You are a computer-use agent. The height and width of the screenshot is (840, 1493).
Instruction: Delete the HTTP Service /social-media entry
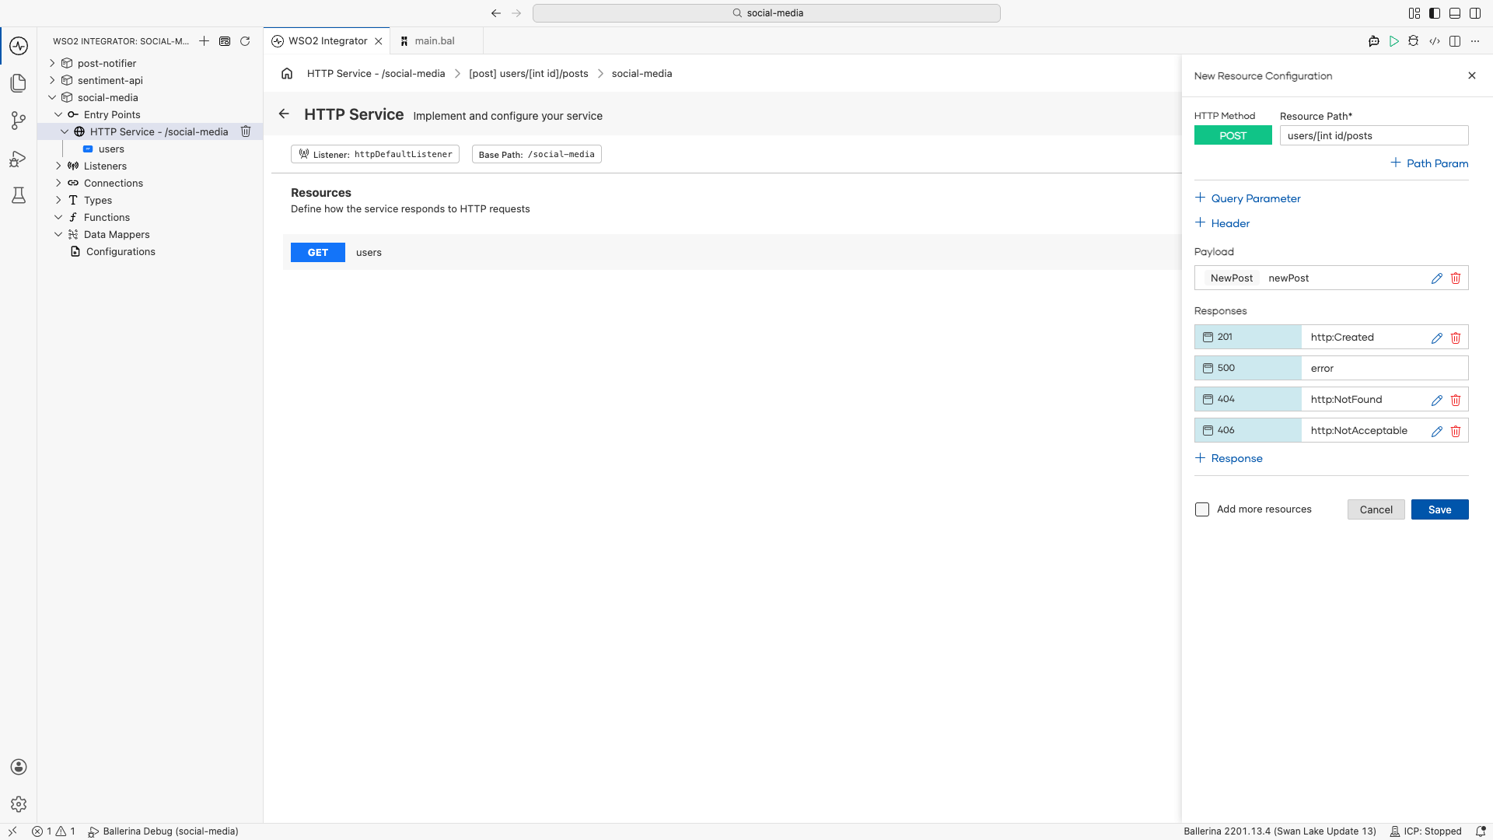[246, 131]
